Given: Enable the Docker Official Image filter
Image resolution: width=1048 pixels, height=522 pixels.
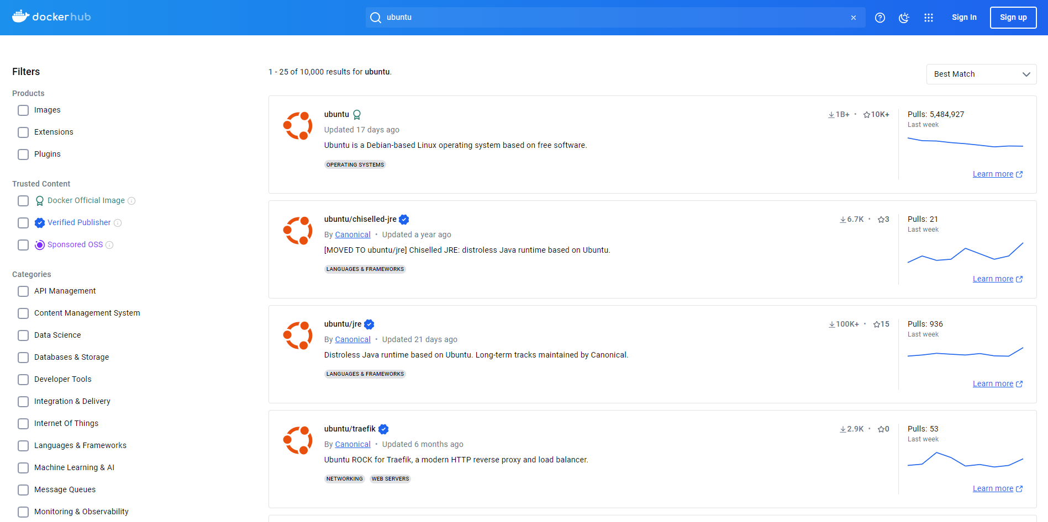Looking at the screenshot, I should 23,201.
